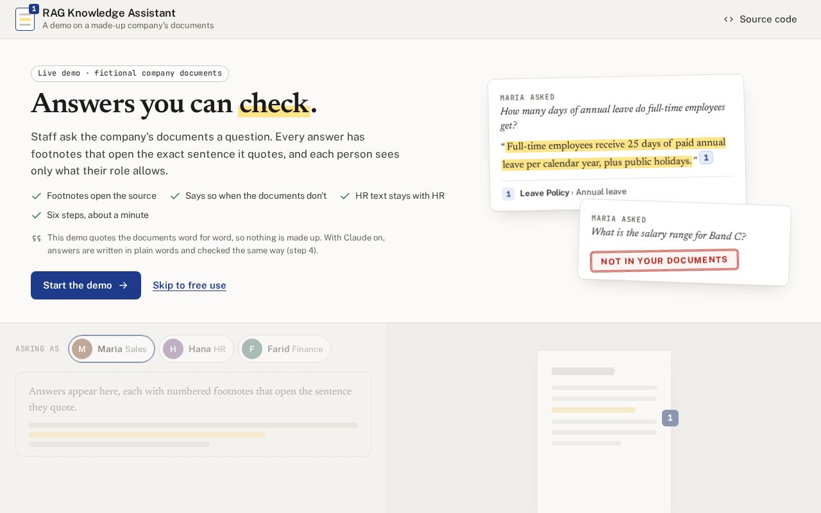Click the document skeleton preview page

[604, 432]
